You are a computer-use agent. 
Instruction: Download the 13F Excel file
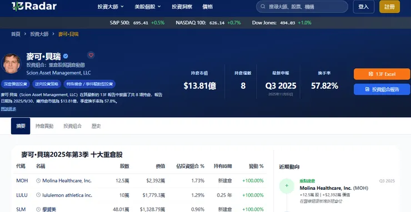click(382, 74)
